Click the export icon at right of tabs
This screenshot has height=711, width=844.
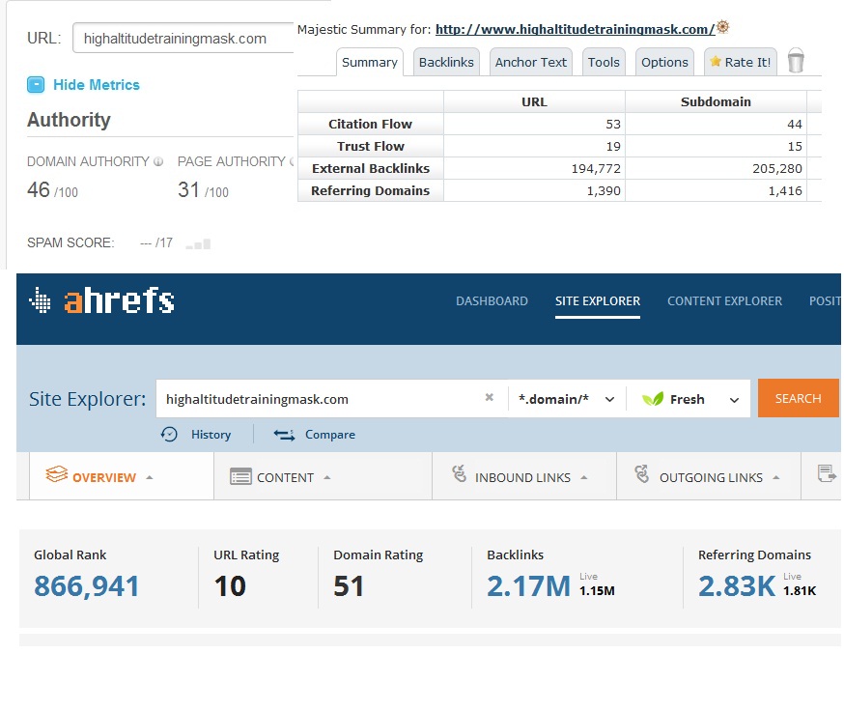[x=827, y=473]
